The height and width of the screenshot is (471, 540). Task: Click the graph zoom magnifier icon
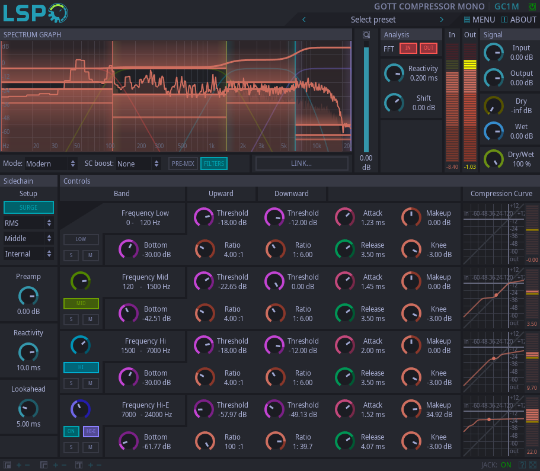pyautogui.click(x=366, y=35)
